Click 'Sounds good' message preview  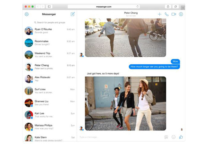pos(41,33)
